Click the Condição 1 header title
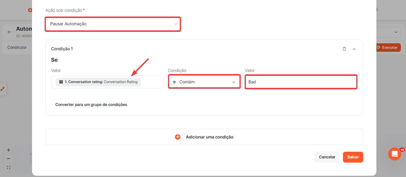The width and height of the screenshot is (406, 177). 62,49
